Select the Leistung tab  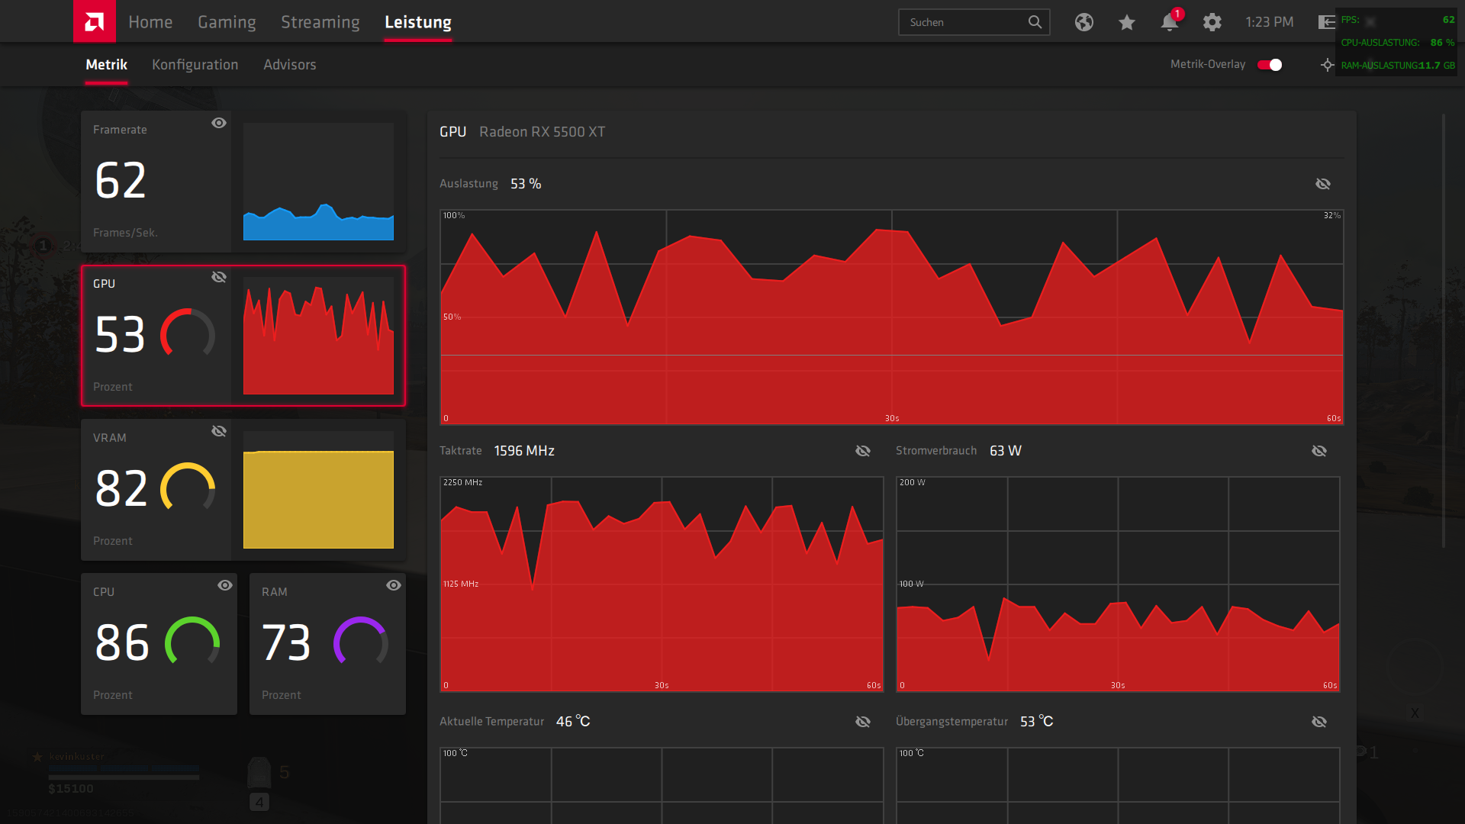click(418, 22)
